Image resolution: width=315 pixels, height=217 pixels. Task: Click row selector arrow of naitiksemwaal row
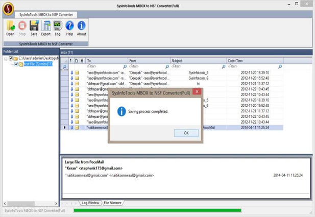point(64,127)
